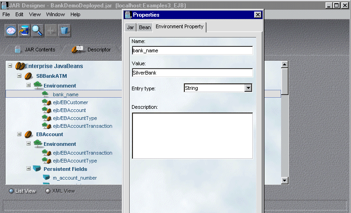The height and width of the screenshot is (213, 351).
Task: Select the EBAccount label in tree
Action: tap(50, 134)
